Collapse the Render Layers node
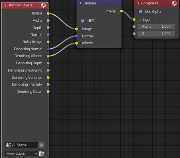180x158 pixels. tap(6, 5)
